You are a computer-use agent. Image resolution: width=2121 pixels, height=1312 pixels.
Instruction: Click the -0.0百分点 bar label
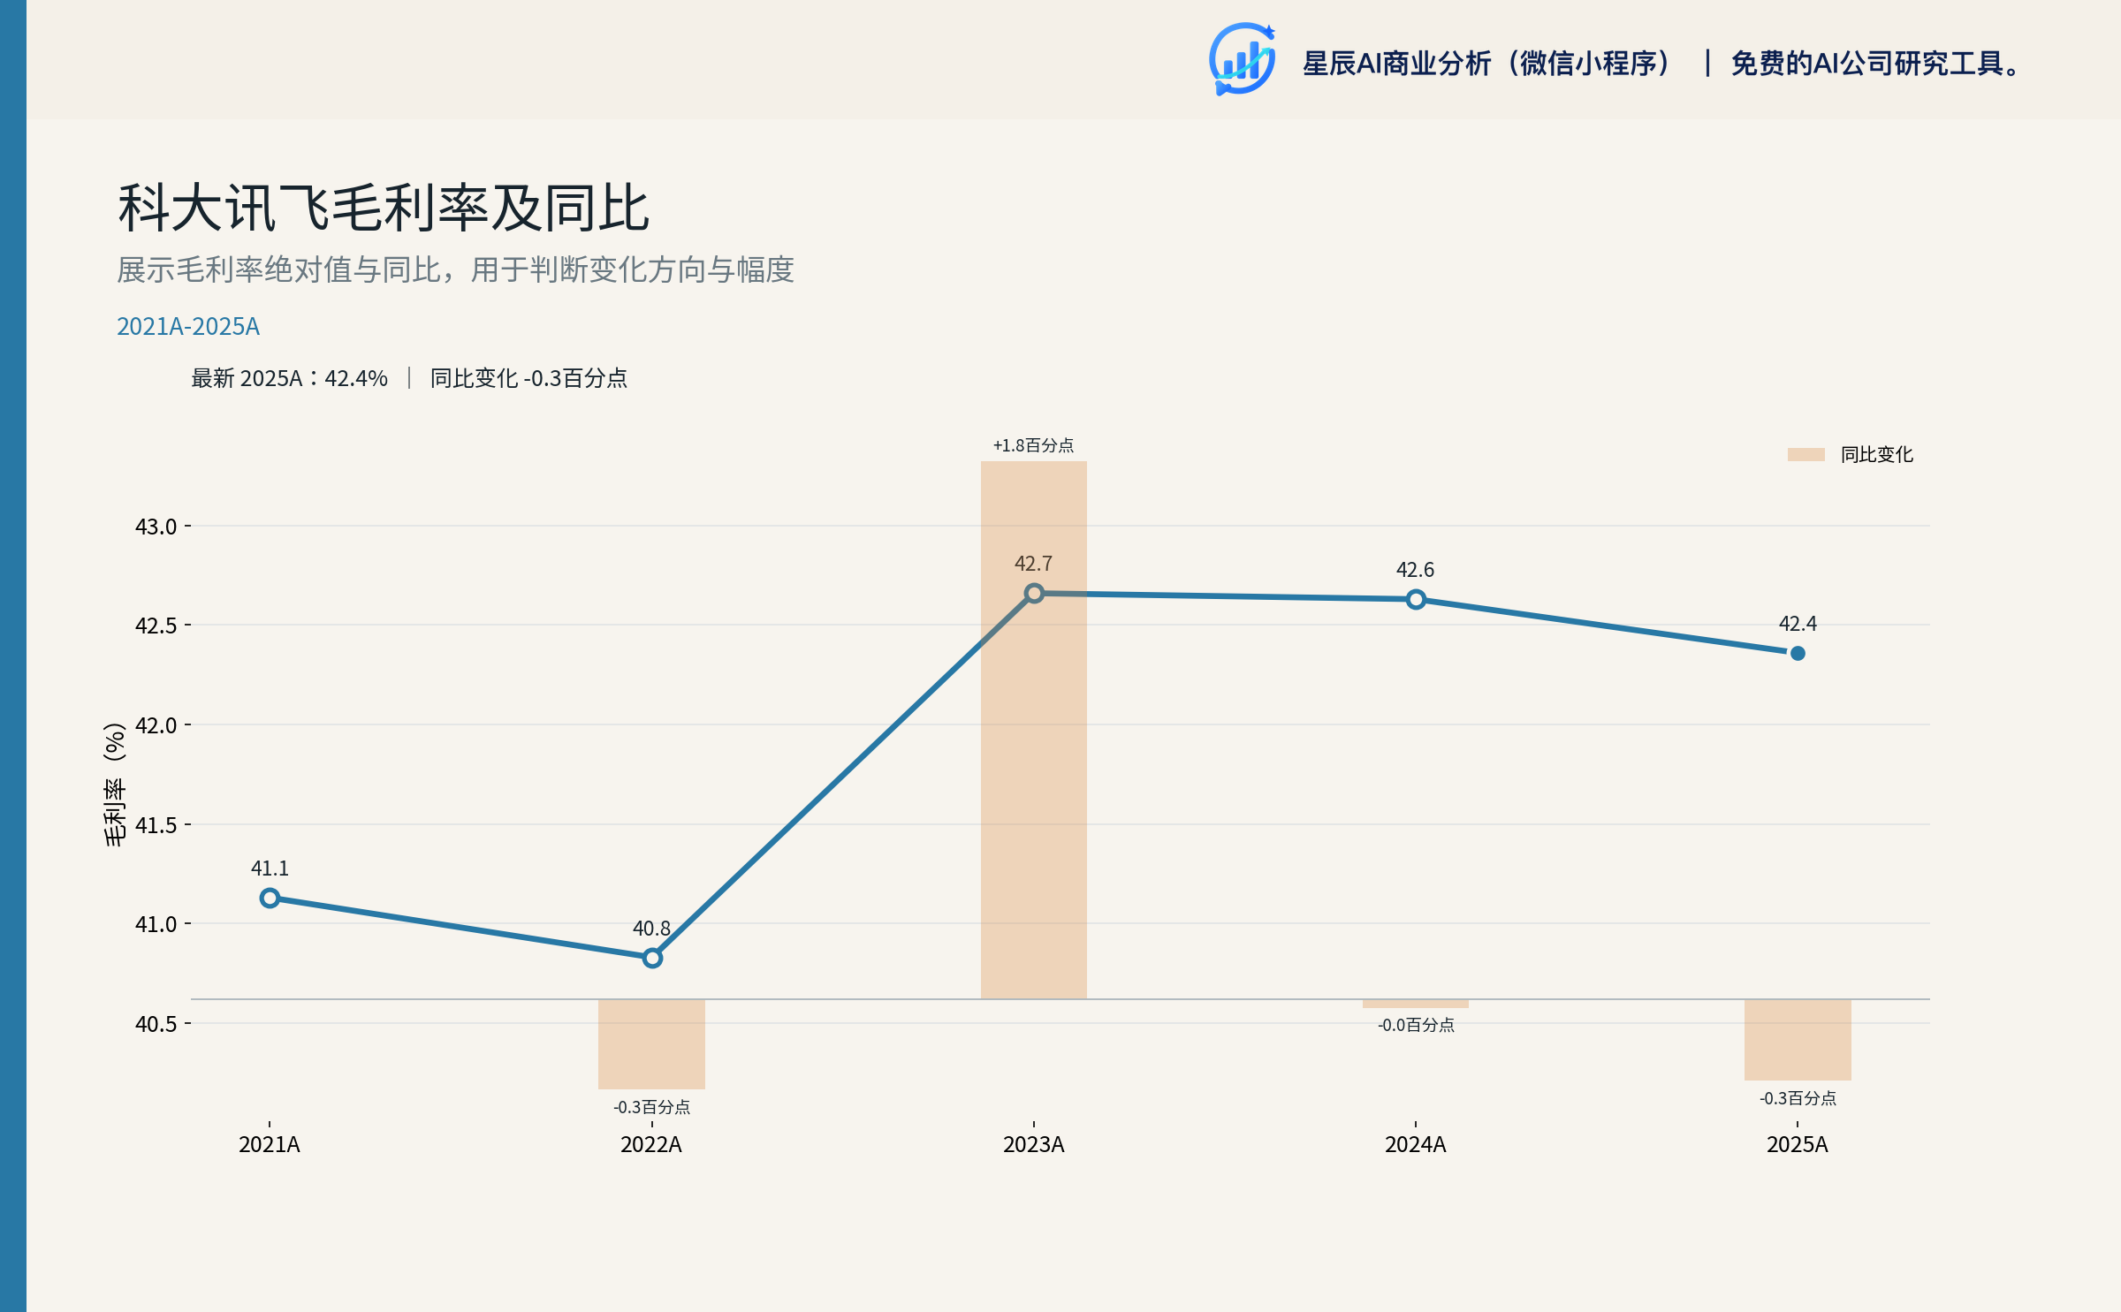1416,1025
